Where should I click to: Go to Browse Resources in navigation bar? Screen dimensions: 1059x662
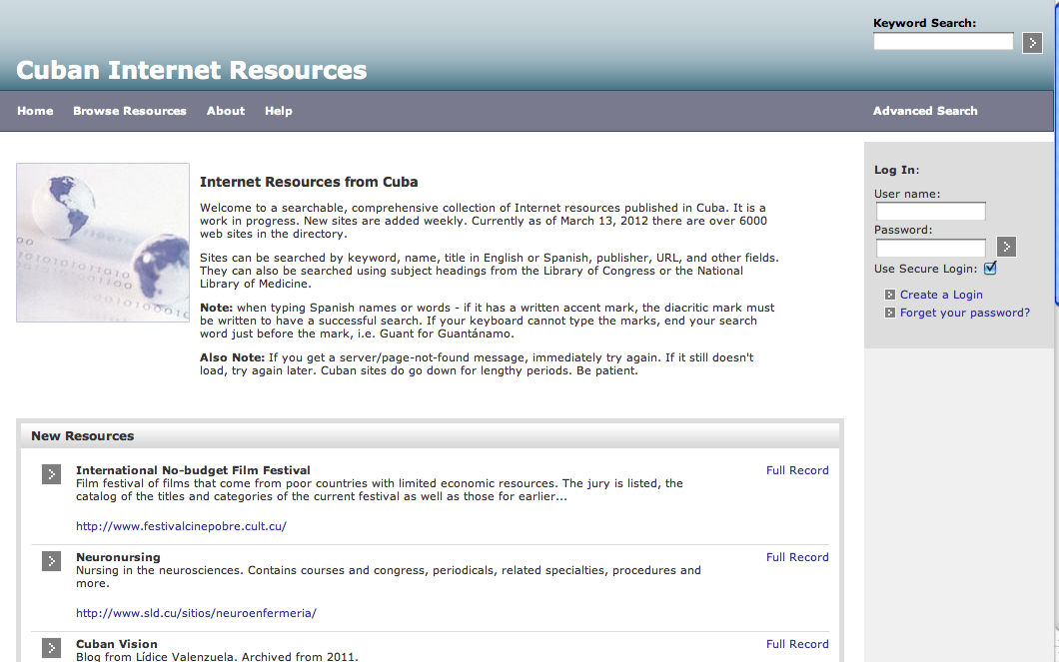pyautogui.click(x=130, y=111)
